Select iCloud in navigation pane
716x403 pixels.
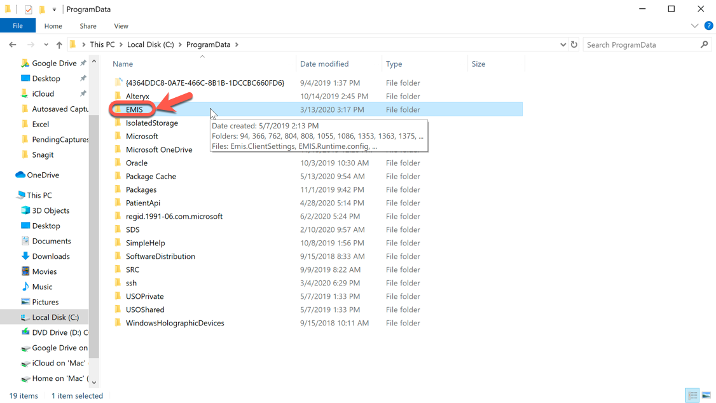click(x=43, y=93)
